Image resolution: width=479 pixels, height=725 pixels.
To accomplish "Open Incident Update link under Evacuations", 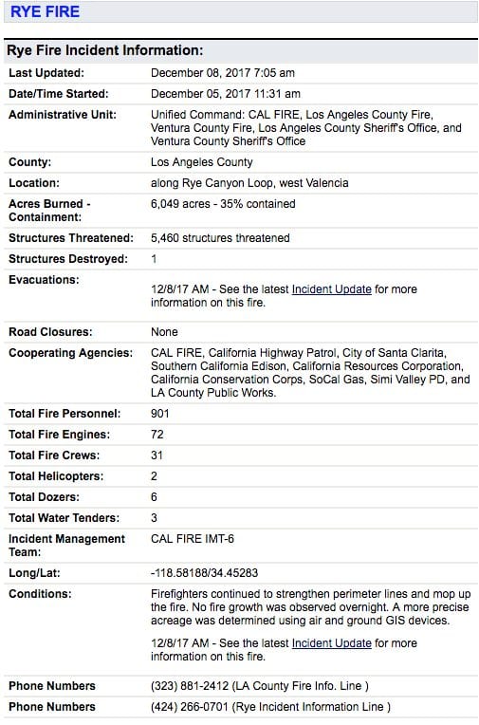I will click(331, 289).
